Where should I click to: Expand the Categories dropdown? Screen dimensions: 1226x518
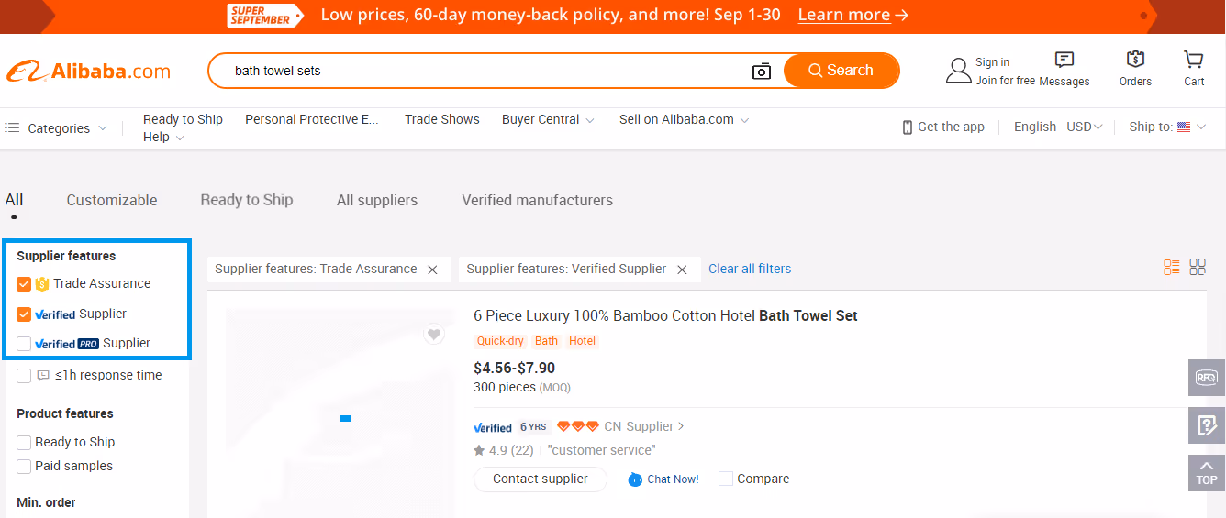click(56, 128)
